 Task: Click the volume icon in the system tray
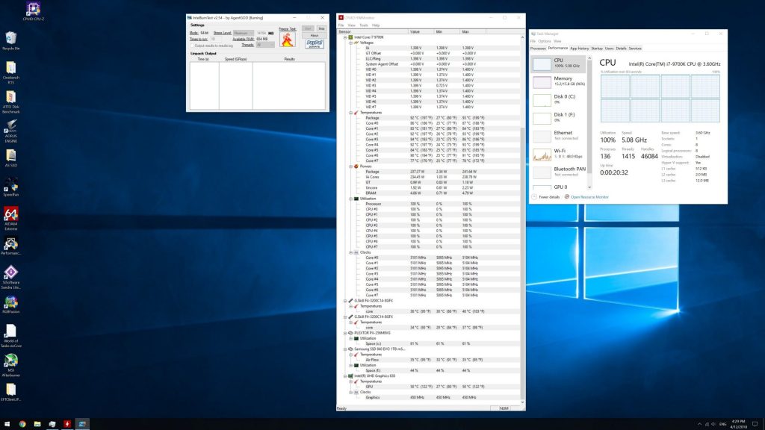(713, 424)
